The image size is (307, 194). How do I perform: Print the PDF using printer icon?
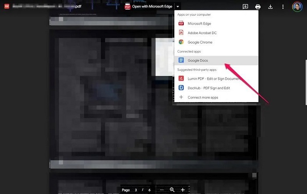(258, 7)
